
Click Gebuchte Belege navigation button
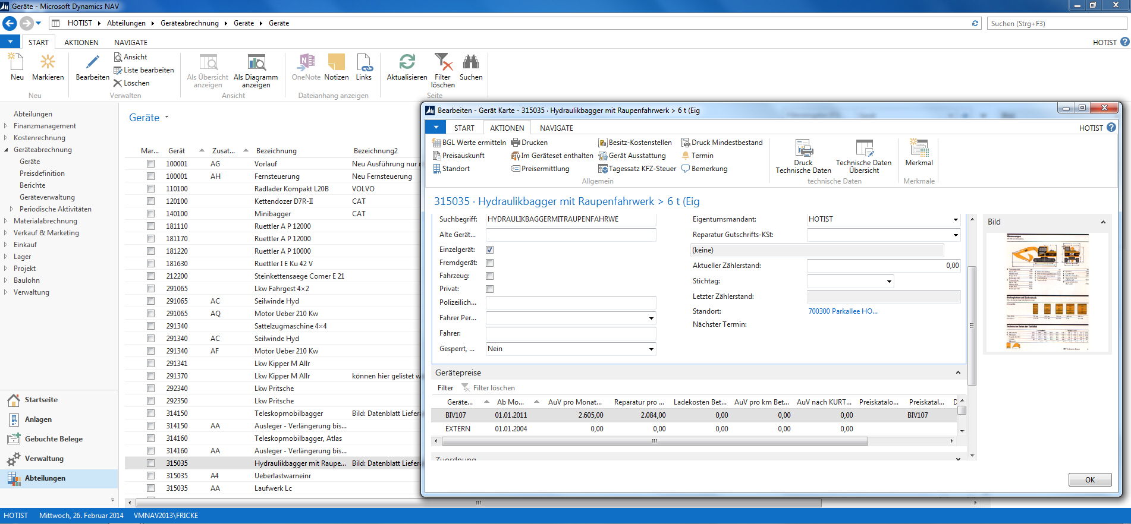[54, 439]
